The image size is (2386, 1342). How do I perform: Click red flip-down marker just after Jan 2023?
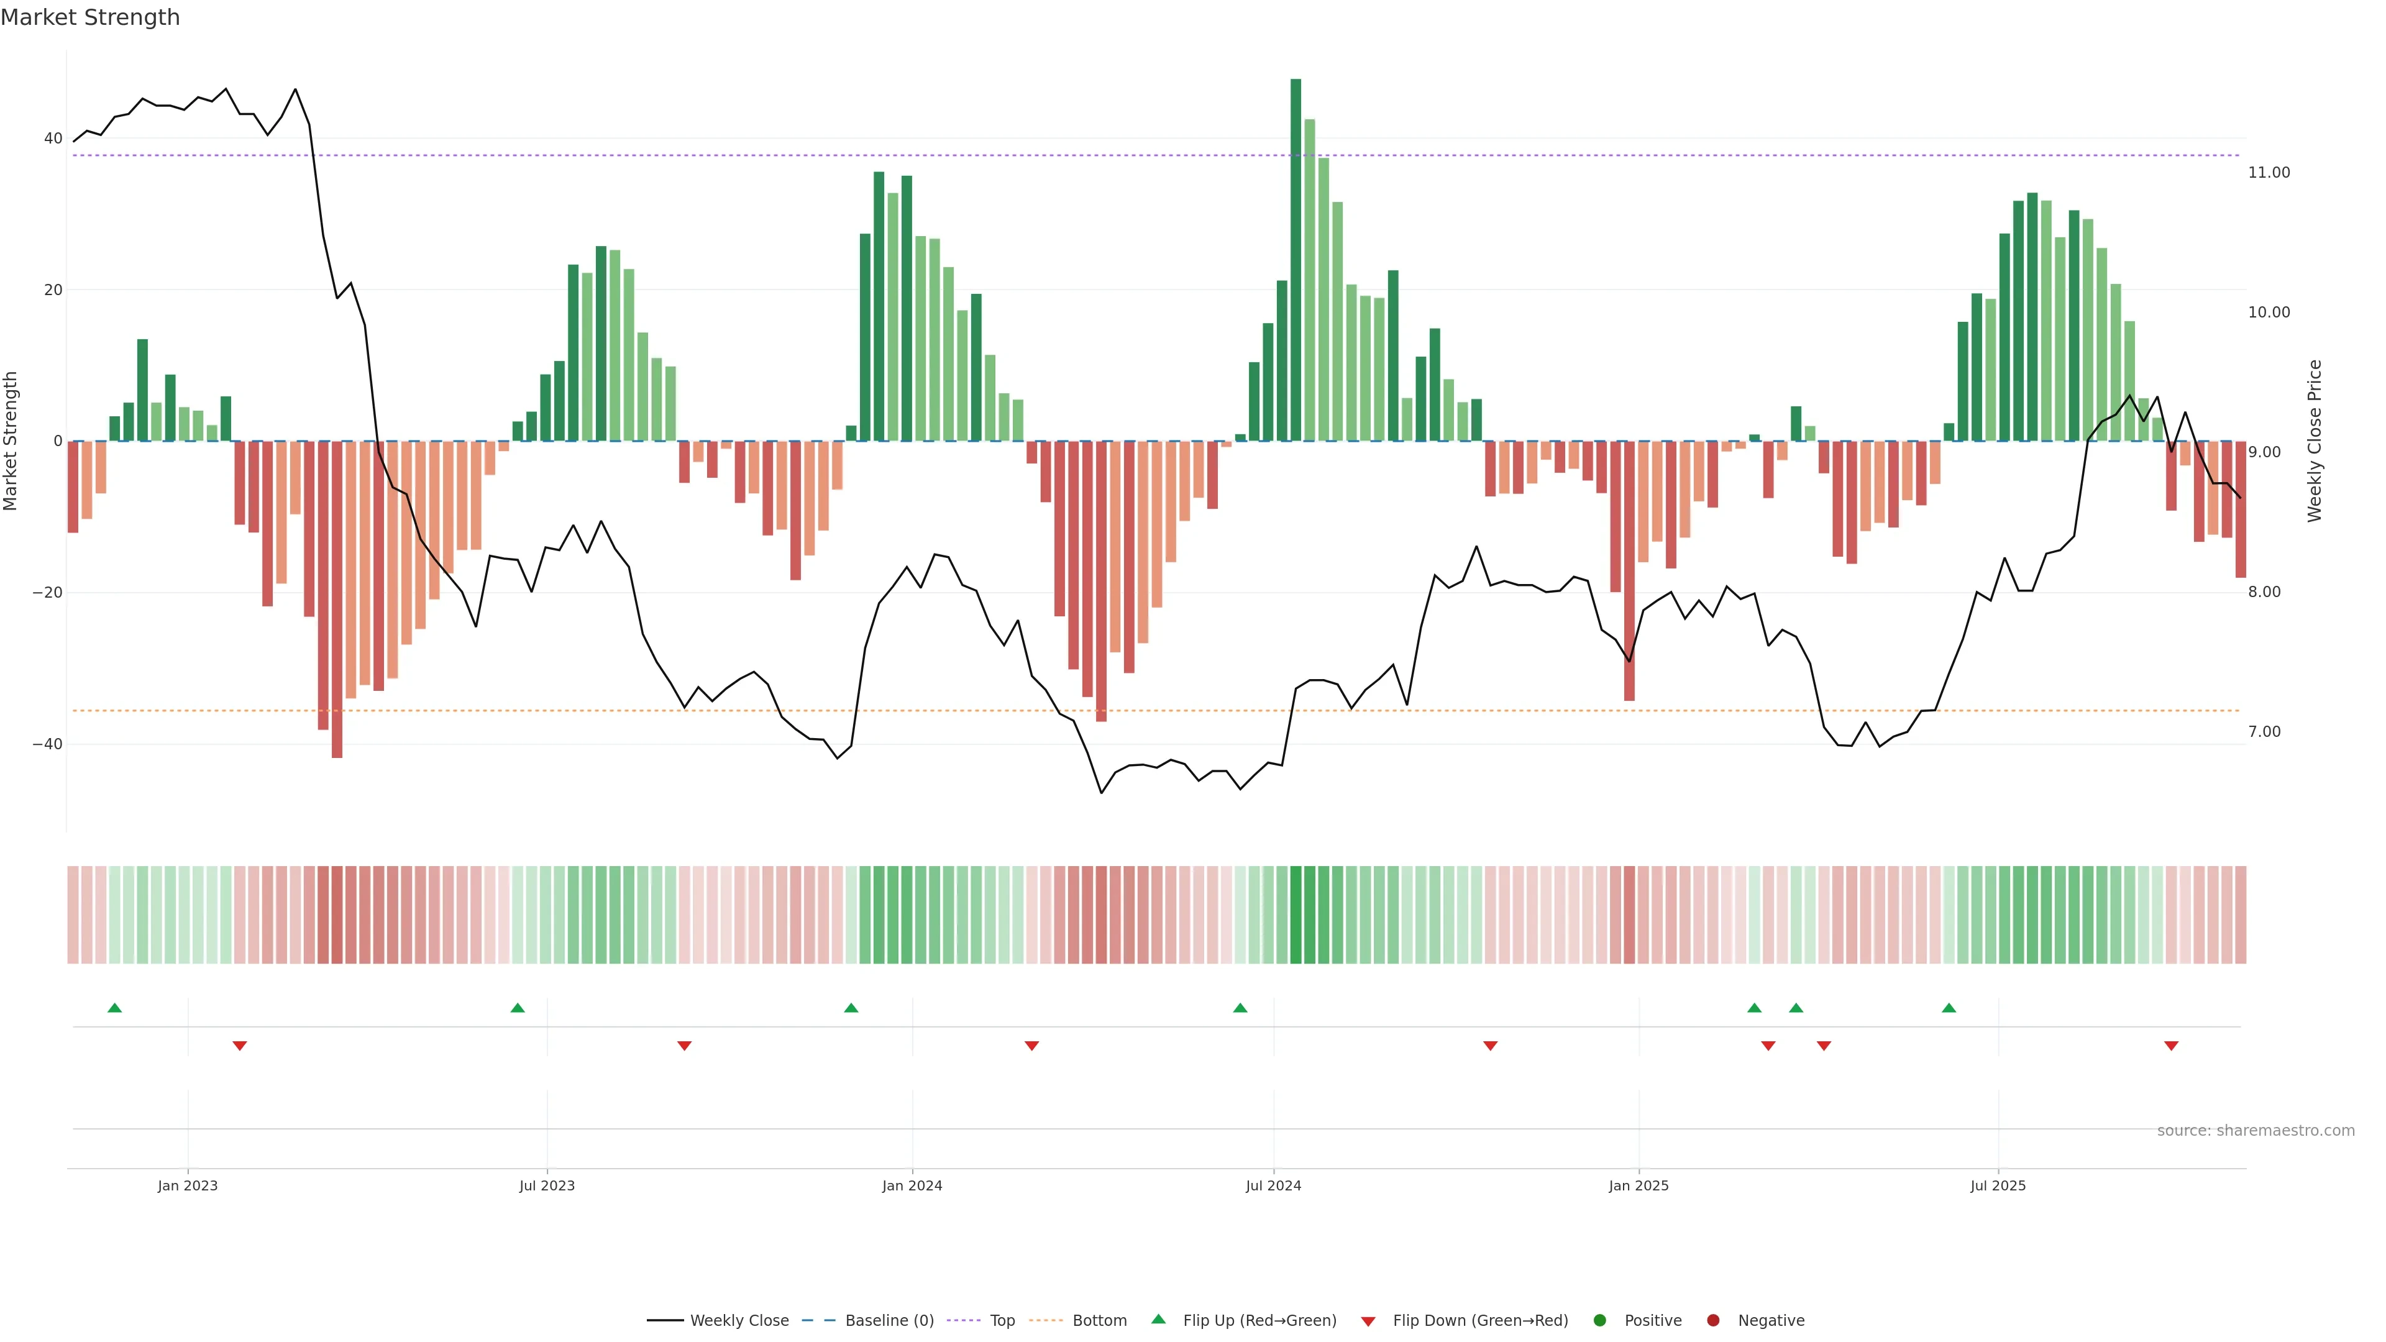(240, 1046)
